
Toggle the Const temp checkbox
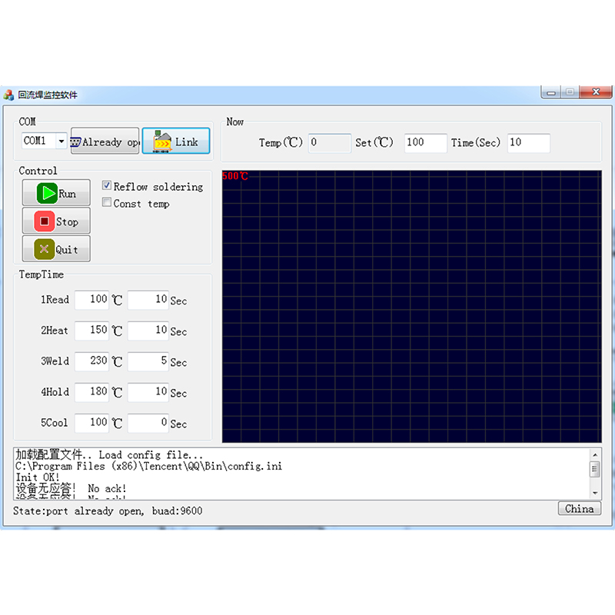coord(108,203)
